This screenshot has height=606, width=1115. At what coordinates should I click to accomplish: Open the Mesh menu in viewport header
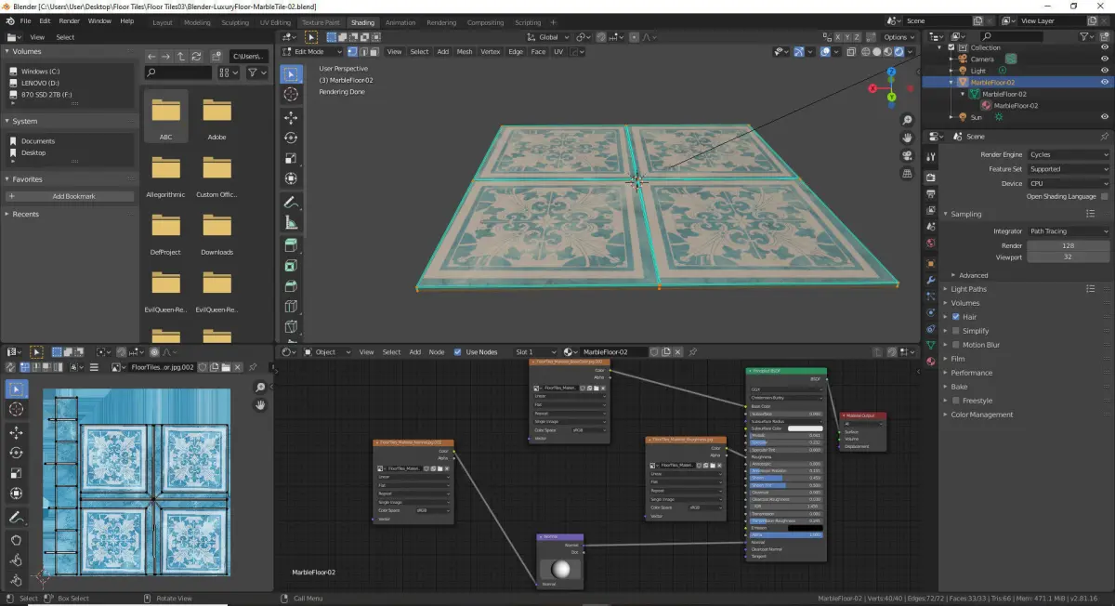point(465,51)
